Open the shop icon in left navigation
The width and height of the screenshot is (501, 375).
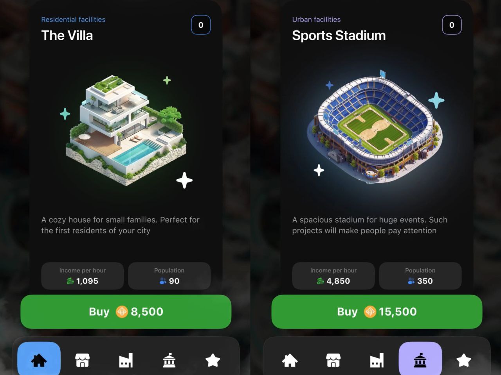tap(82, 360)
